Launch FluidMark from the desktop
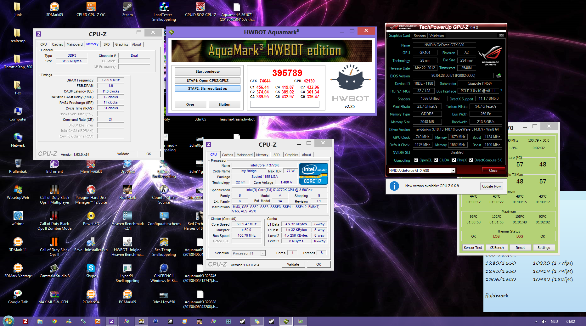Image resolution: width=586 pixels, height=326 pixels. pos(127,192)
